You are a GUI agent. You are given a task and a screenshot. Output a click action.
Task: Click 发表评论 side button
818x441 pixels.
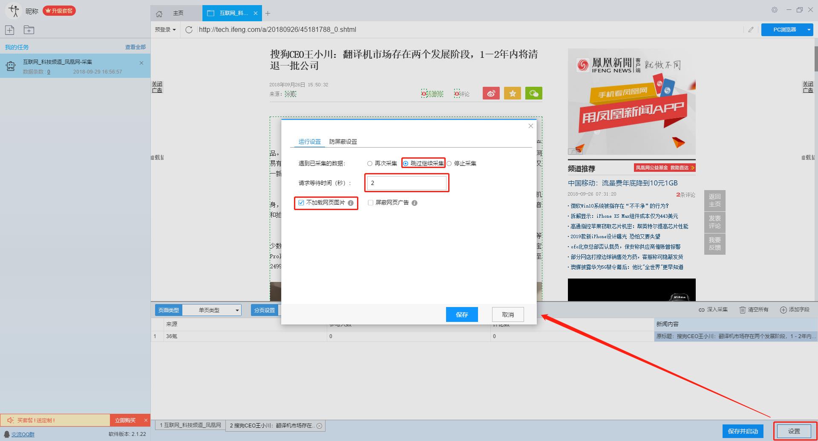(714, 222)
